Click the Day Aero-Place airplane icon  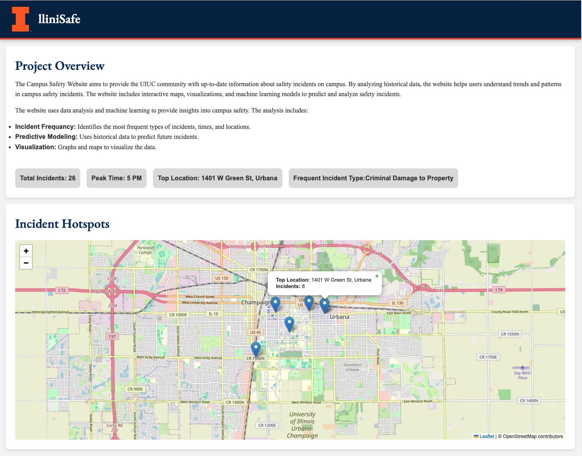[522, 367]
